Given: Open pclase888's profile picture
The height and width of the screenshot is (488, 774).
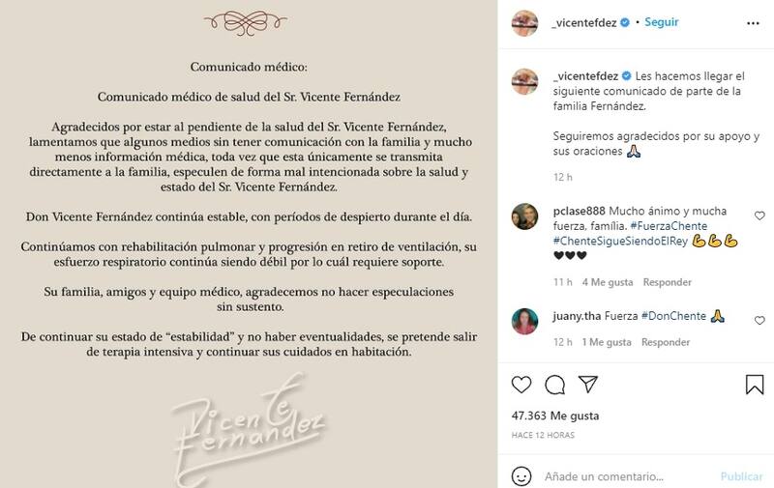Looking at the screenshot, I should pyautogui.click(x=524, y=216).
